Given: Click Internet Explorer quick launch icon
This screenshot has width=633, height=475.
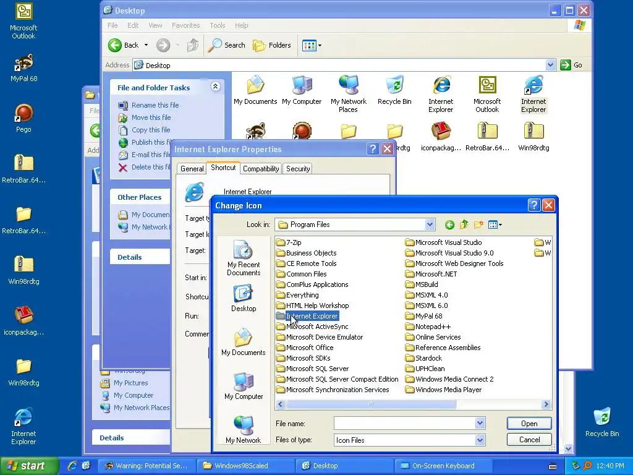Looking at the screenshot, I should 72,466.
